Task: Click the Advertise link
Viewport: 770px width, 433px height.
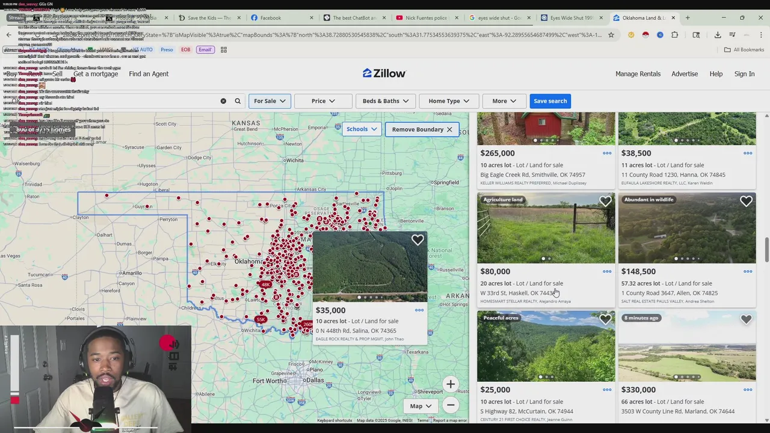Action: 685,73
